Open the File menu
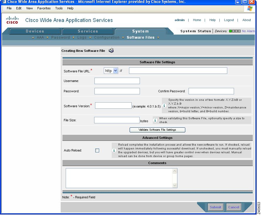 pos(9,8)
